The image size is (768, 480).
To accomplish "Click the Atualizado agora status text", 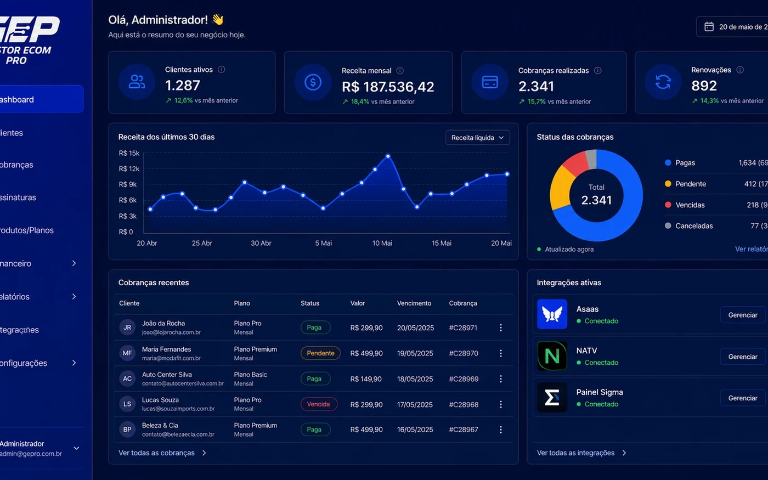I will 569,249.
